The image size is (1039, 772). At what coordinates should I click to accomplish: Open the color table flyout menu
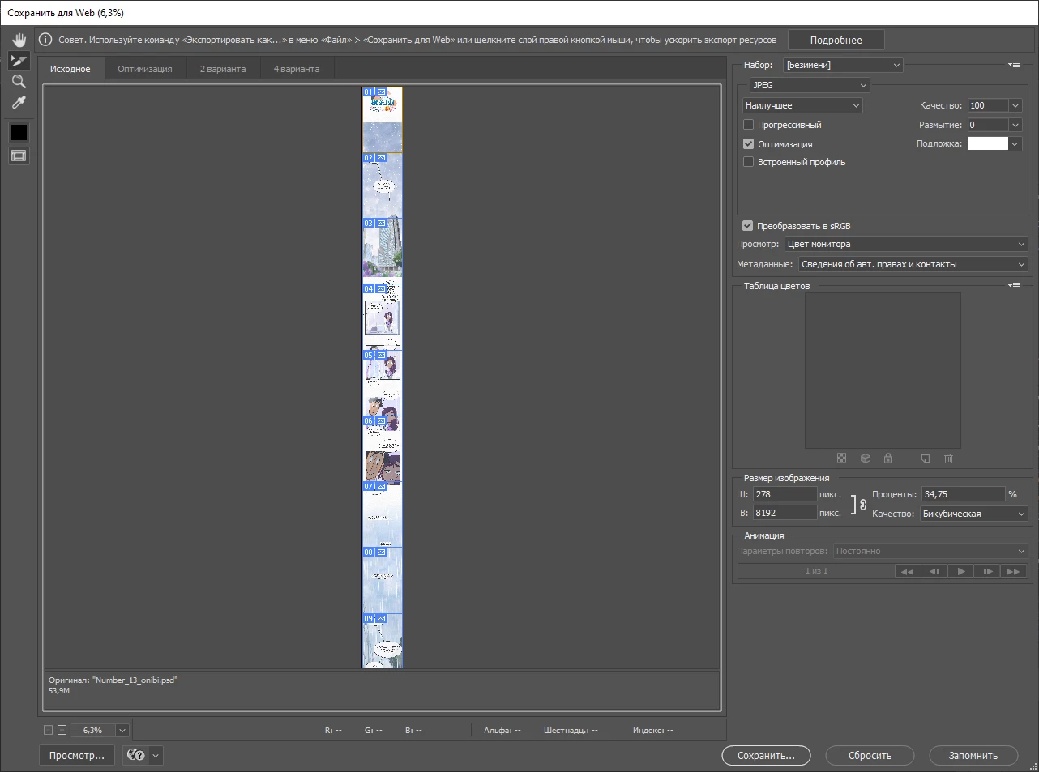point(1014,286)
